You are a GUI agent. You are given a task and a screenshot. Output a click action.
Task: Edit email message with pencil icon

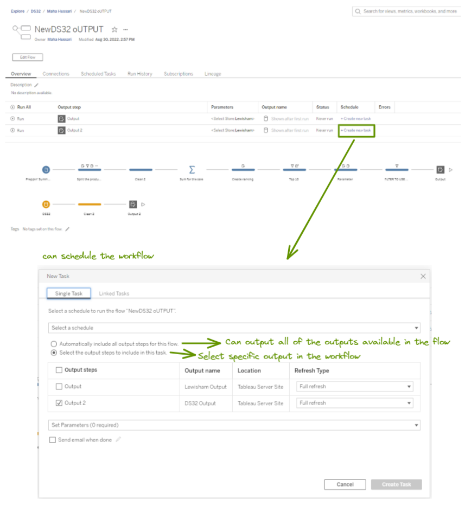[118, 439]
